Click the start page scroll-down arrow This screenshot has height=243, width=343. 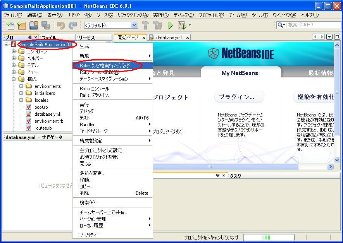click(337, 160)
